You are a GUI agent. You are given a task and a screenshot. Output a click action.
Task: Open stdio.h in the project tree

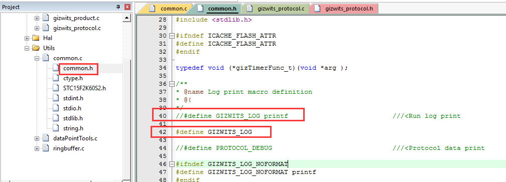tap(72, 108)
